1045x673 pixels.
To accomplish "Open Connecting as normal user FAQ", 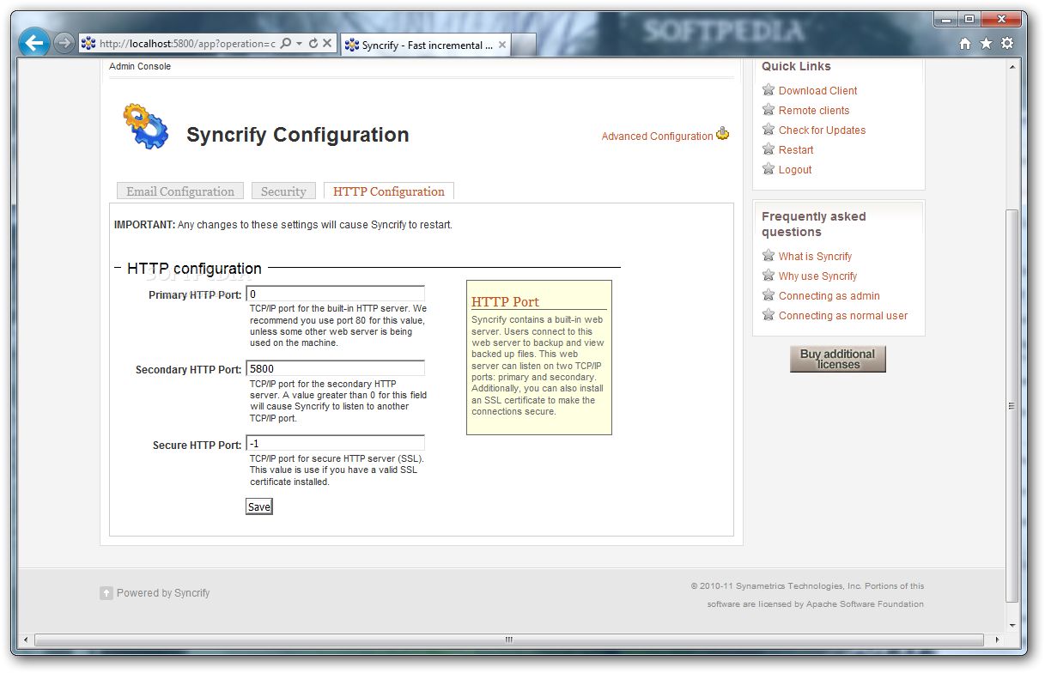I will pyautogui.click(x=842, y=315).
